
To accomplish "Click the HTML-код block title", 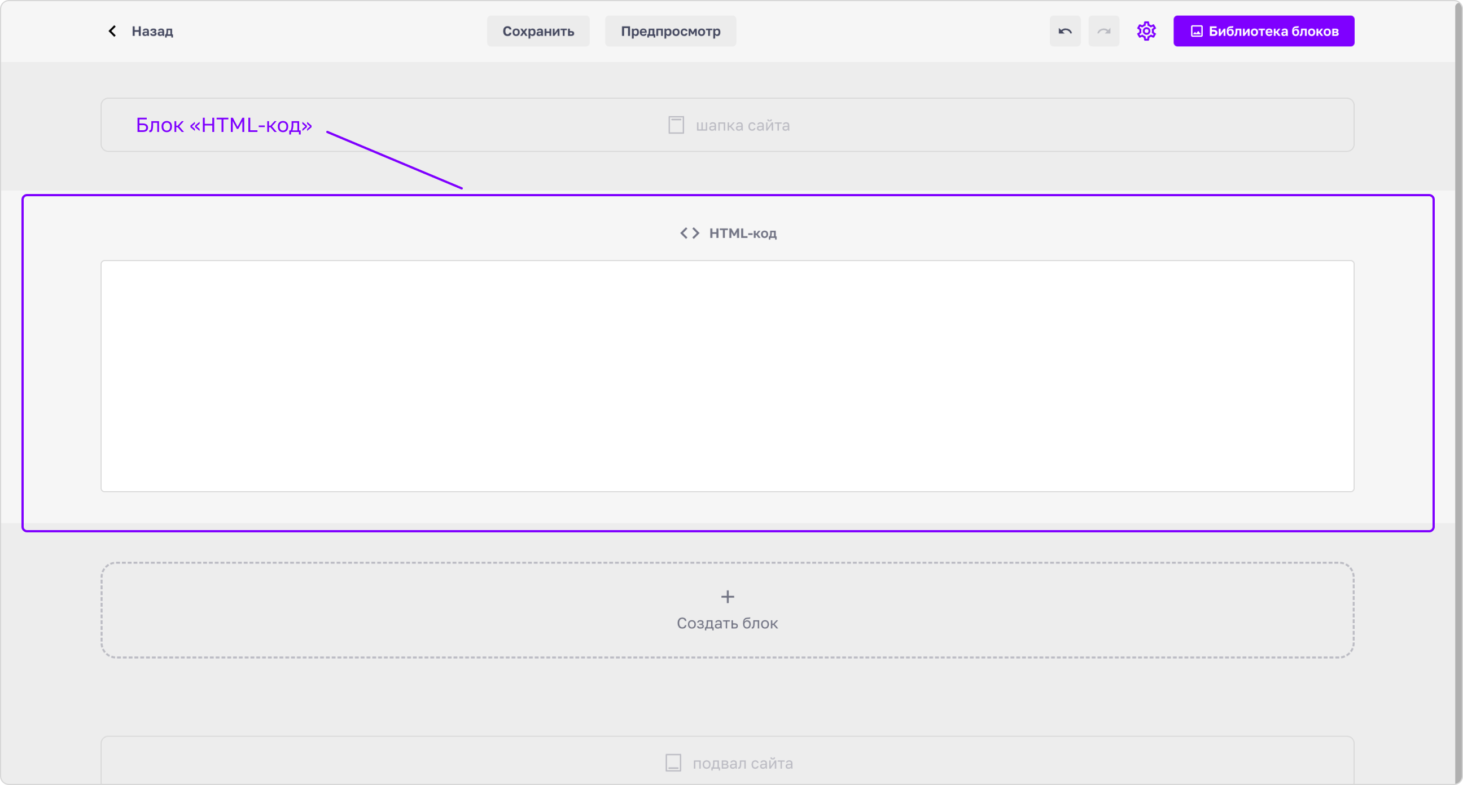I will click(742, 233).
